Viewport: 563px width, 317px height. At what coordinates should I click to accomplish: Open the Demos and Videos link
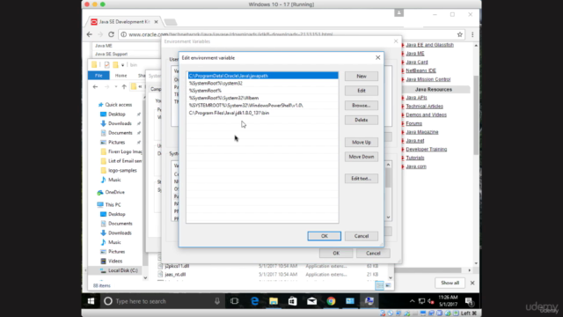coord(426,115)
